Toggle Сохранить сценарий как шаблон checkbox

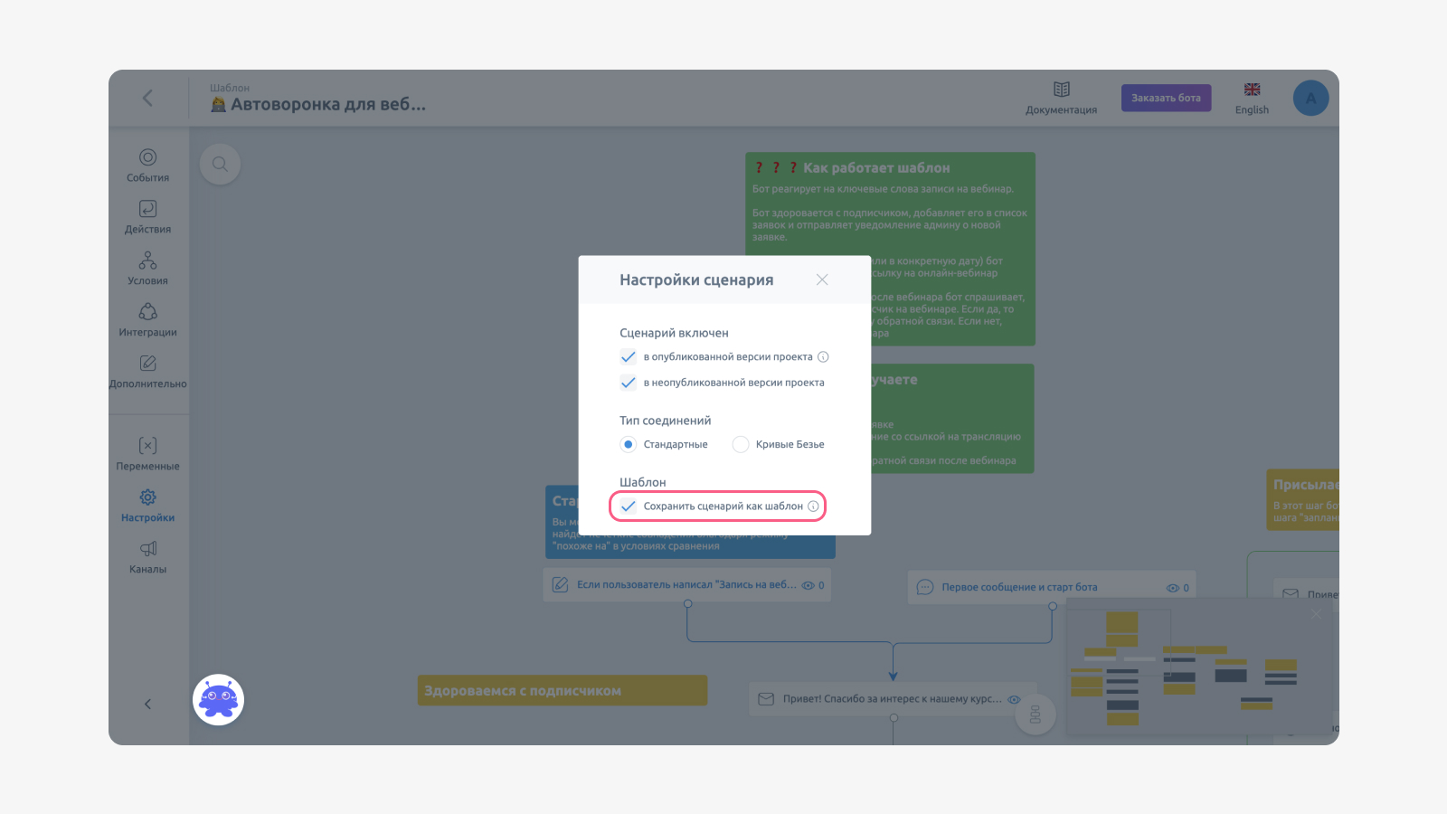click(628, 506)
